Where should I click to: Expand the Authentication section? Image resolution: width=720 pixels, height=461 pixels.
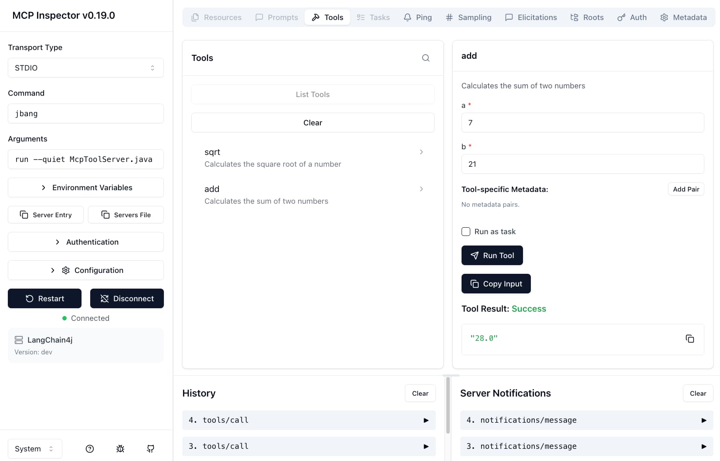tap(86, 242)
